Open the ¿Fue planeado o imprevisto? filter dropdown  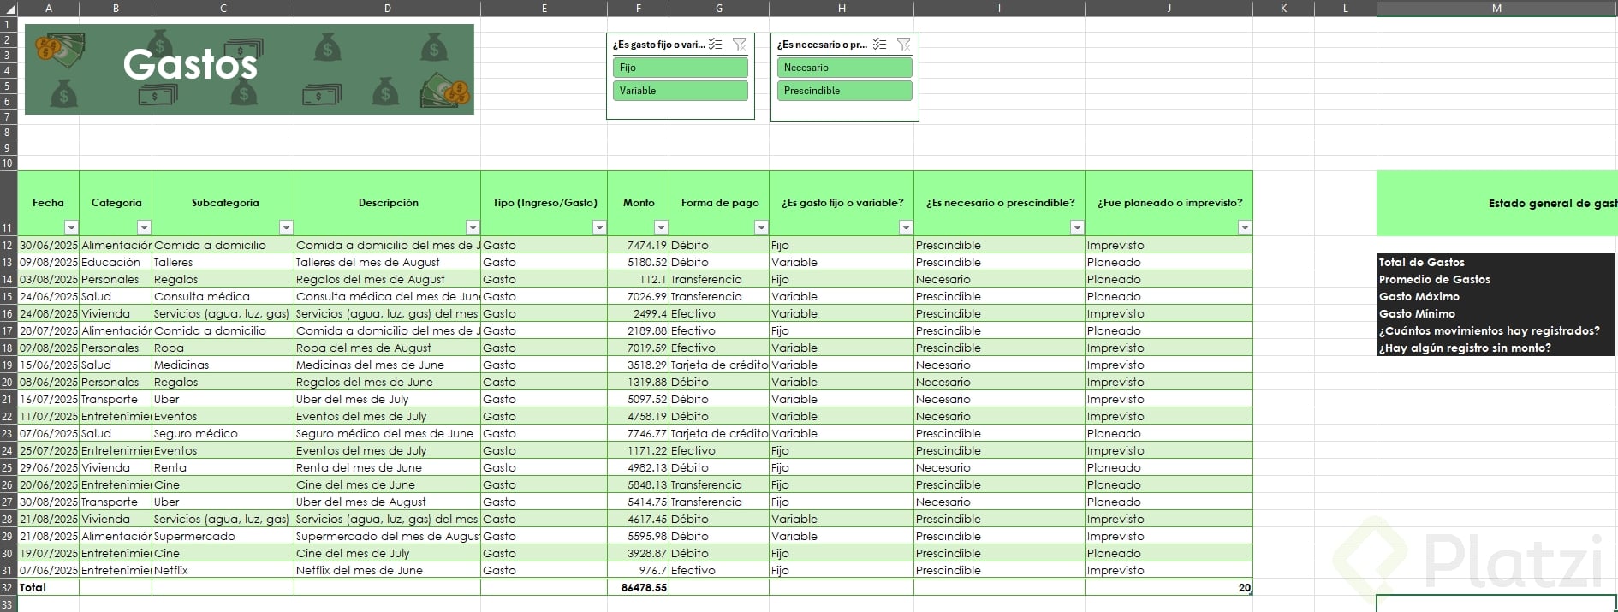click(1245, 228)
